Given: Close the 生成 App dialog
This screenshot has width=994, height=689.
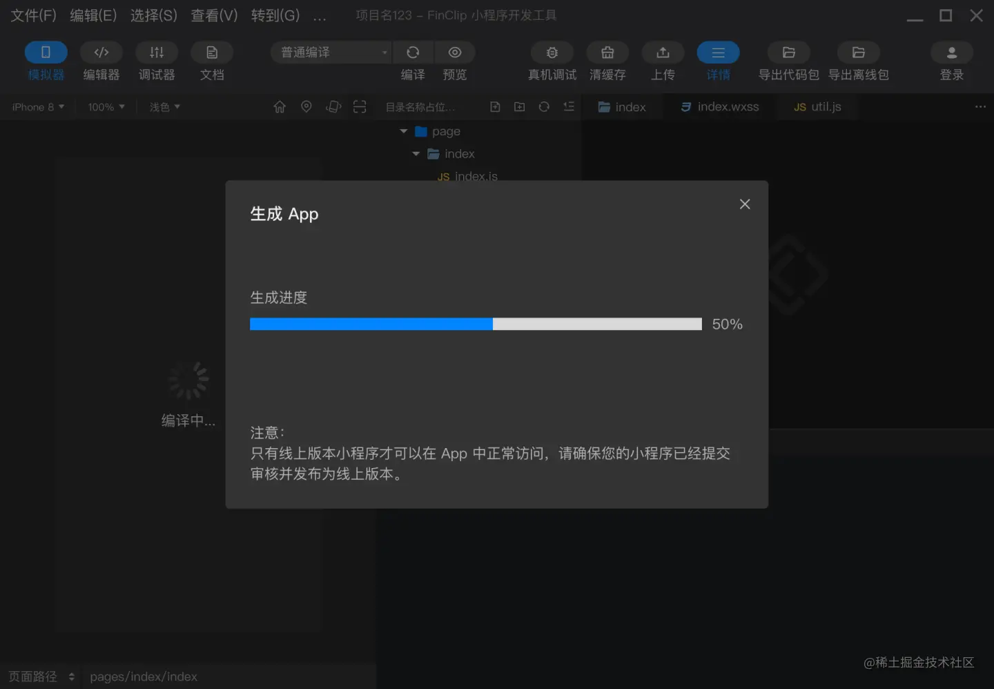Looking at the screenshot, I should [745, 204].
